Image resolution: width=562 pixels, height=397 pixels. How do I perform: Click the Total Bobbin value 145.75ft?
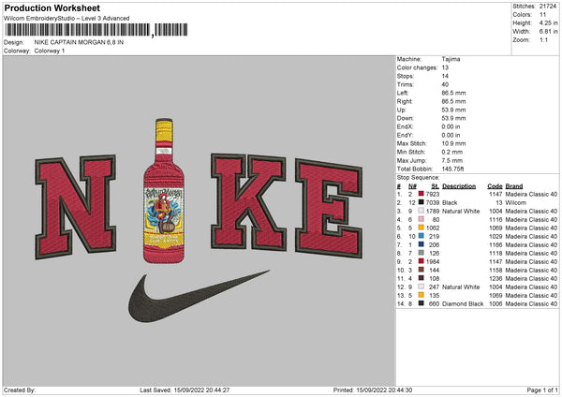[x=452, y=169]
